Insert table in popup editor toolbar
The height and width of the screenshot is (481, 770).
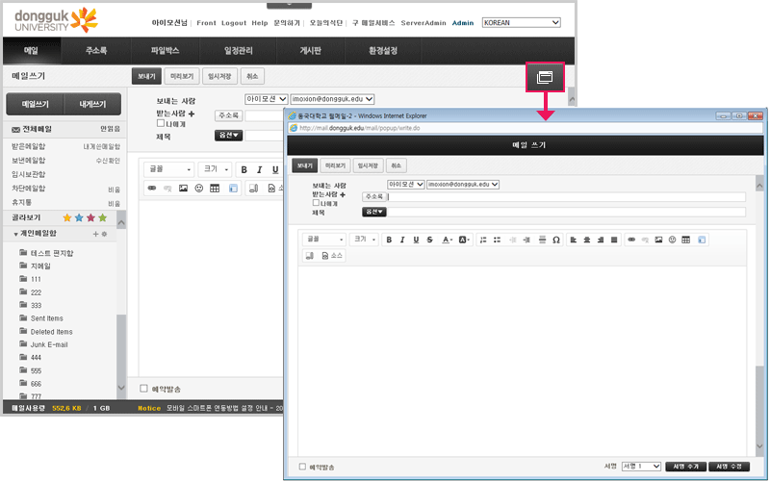tap(686, 240)
